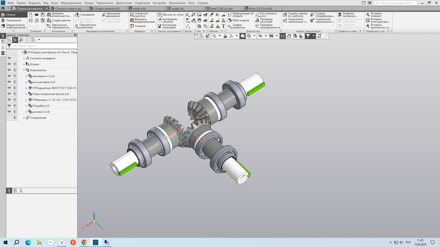Hide дистанционная втулка component
Image resolution: width=440 pixels, height=247 pixels.
pos(9,94)
